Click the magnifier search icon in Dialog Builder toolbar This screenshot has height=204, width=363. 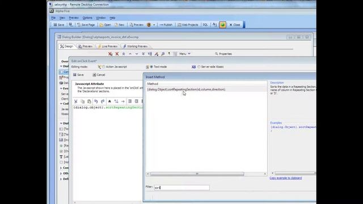pos(163,54)
